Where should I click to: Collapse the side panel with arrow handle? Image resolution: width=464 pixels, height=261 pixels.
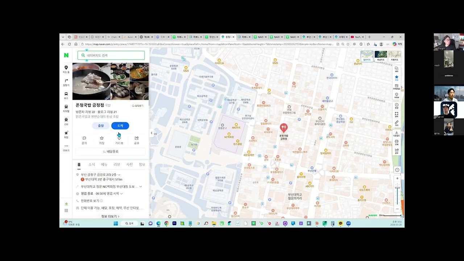(x=152, y=133)
